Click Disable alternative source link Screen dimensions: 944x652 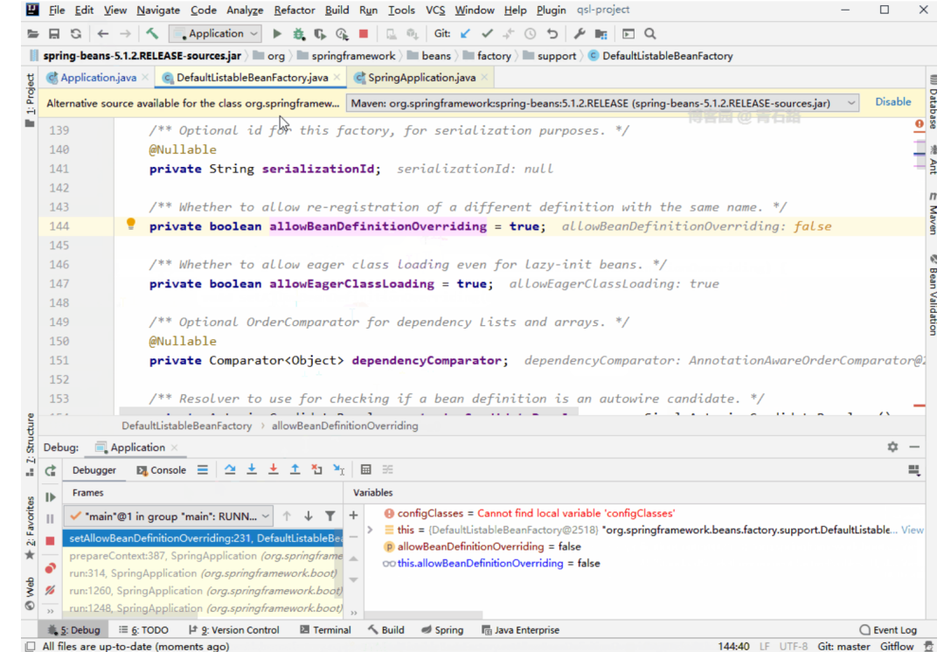point(892,101)
